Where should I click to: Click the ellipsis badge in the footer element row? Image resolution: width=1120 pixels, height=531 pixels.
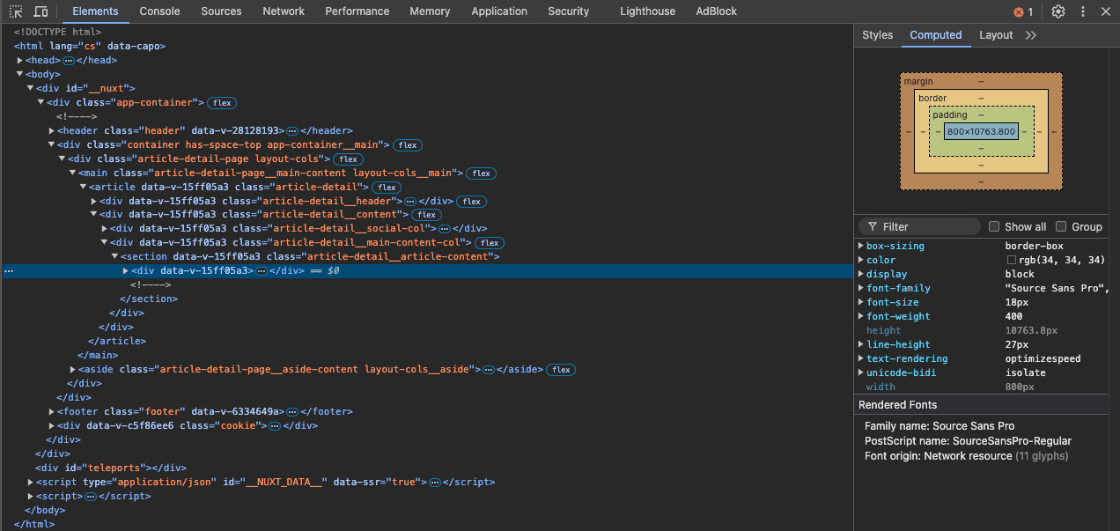tap(292, 412)
